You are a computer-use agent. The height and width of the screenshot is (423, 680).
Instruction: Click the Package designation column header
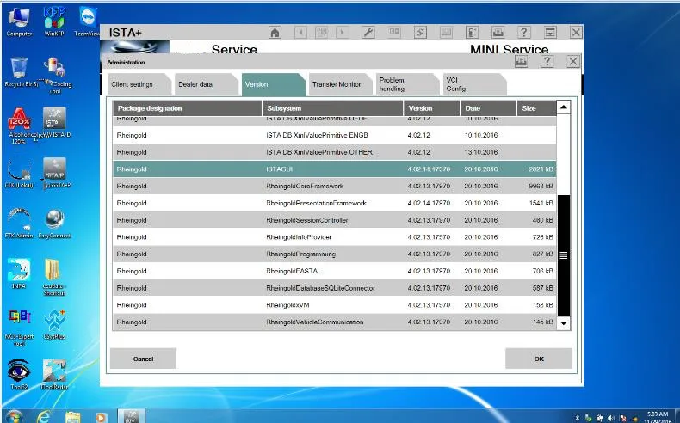click(x=188, y=108)
